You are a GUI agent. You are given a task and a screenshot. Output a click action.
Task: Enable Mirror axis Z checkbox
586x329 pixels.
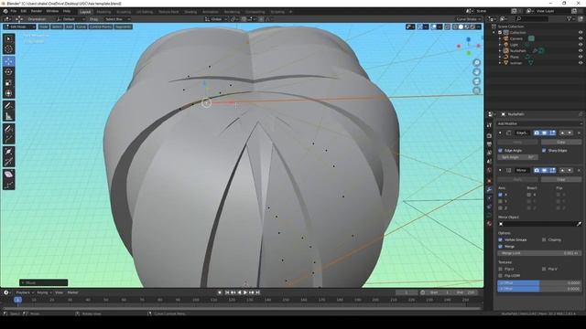click(x=501, y=208)
